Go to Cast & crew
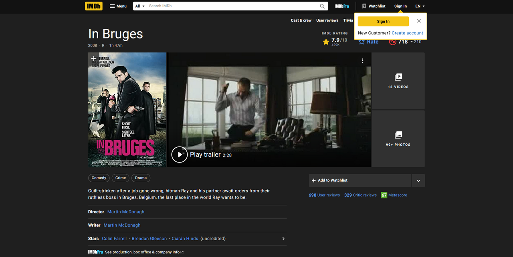 click(301, 20)
